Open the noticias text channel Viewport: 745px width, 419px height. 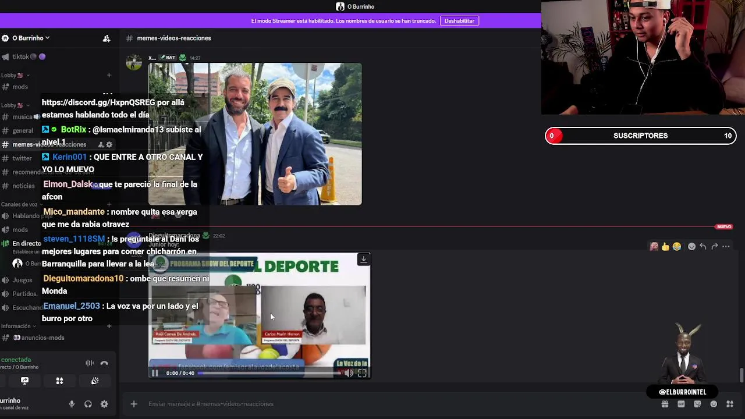tap(23, 186)
